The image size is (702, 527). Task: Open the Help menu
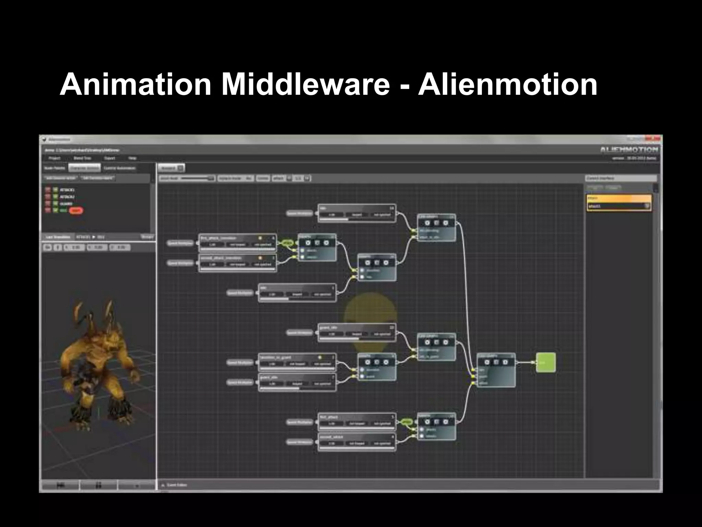[x=132, y=158]
